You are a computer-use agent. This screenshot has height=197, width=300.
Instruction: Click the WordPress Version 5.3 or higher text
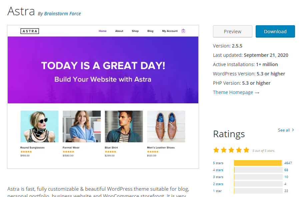(249, 74)
